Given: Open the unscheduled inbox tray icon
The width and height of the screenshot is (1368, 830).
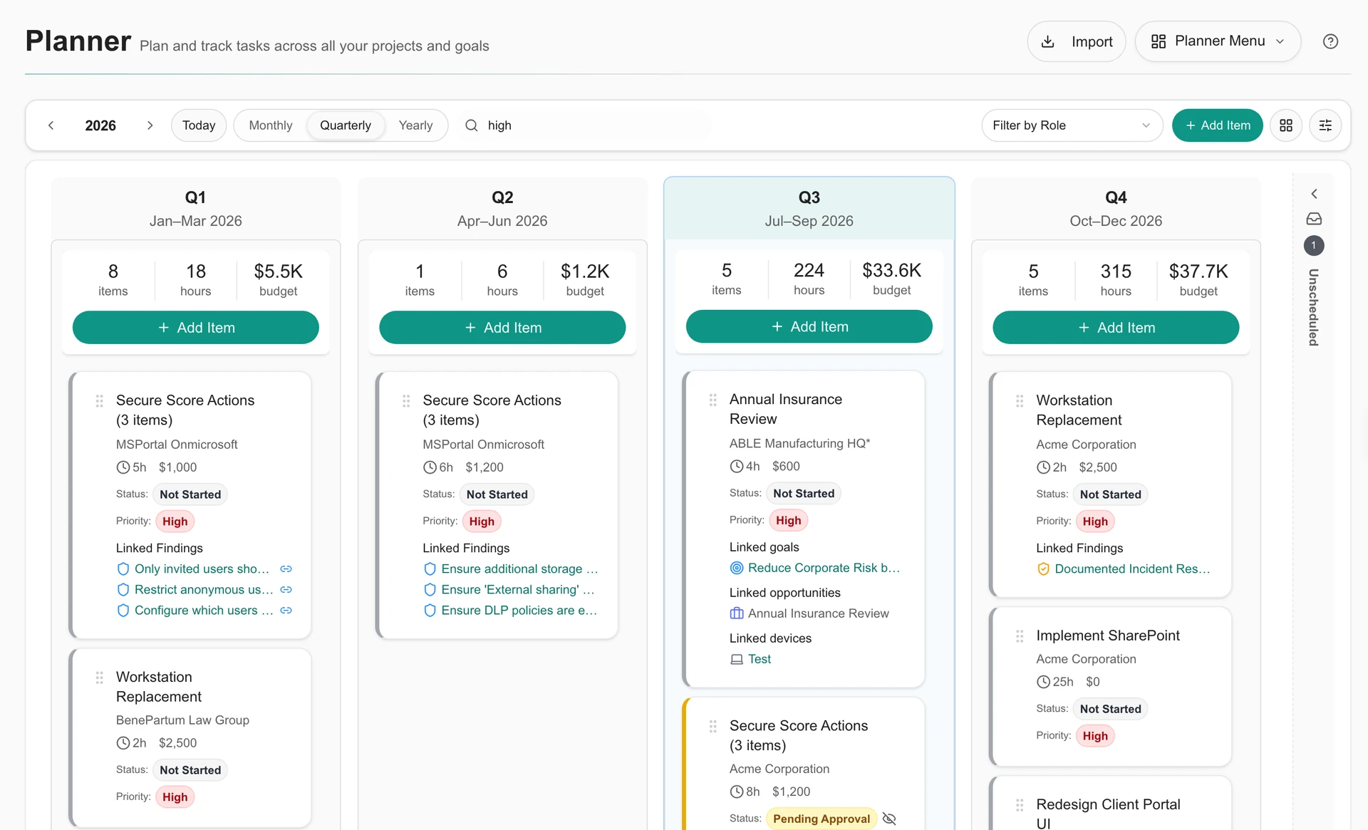Looking at the screenshot, I should pos(1313,219).
